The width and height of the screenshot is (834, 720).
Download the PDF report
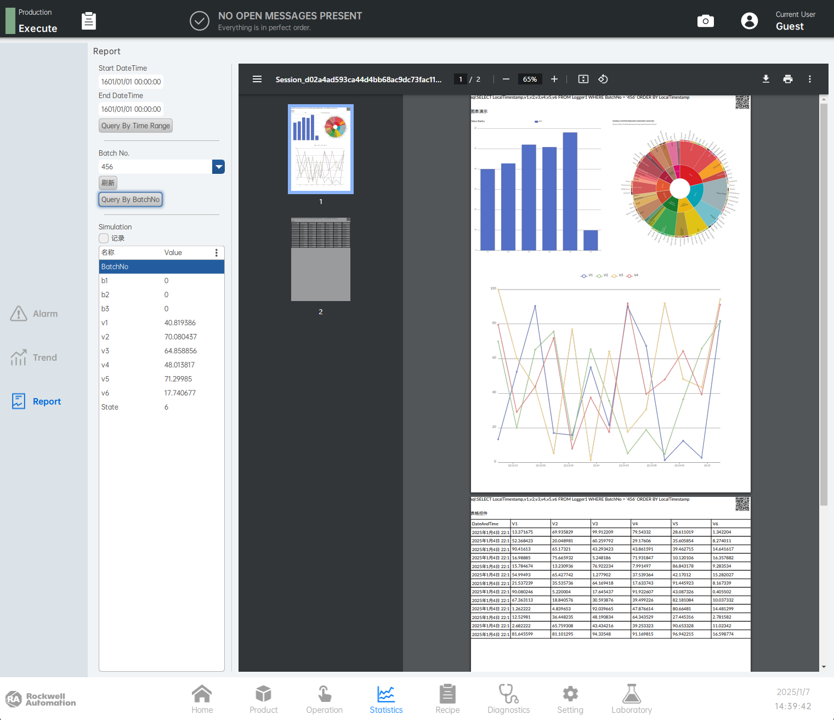(x=765, y=79)
